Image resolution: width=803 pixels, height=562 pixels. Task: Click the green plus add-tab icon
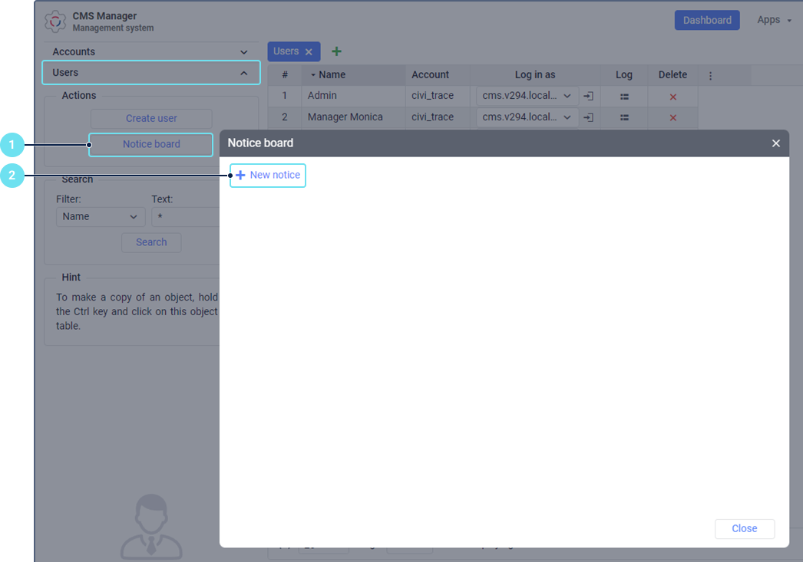click(336, 51)
